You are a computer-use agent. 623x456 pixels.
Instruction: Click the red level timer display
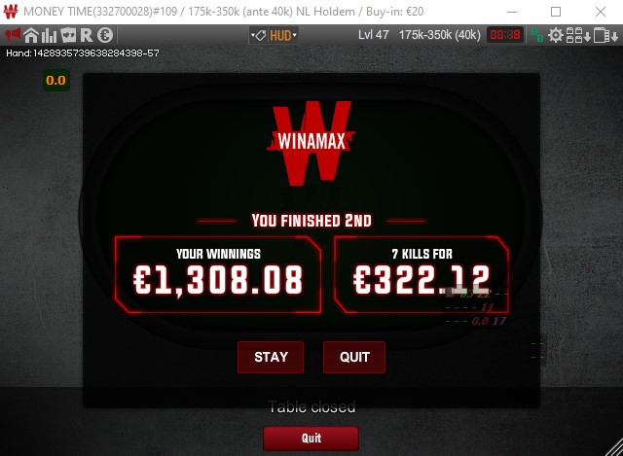tap(505, 35)
